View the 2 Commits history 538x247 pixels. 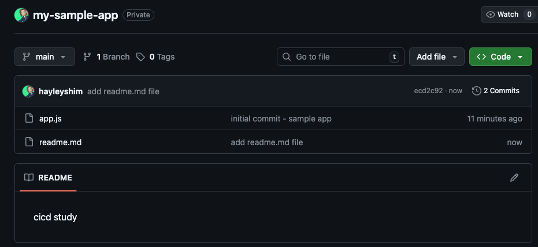501,91
